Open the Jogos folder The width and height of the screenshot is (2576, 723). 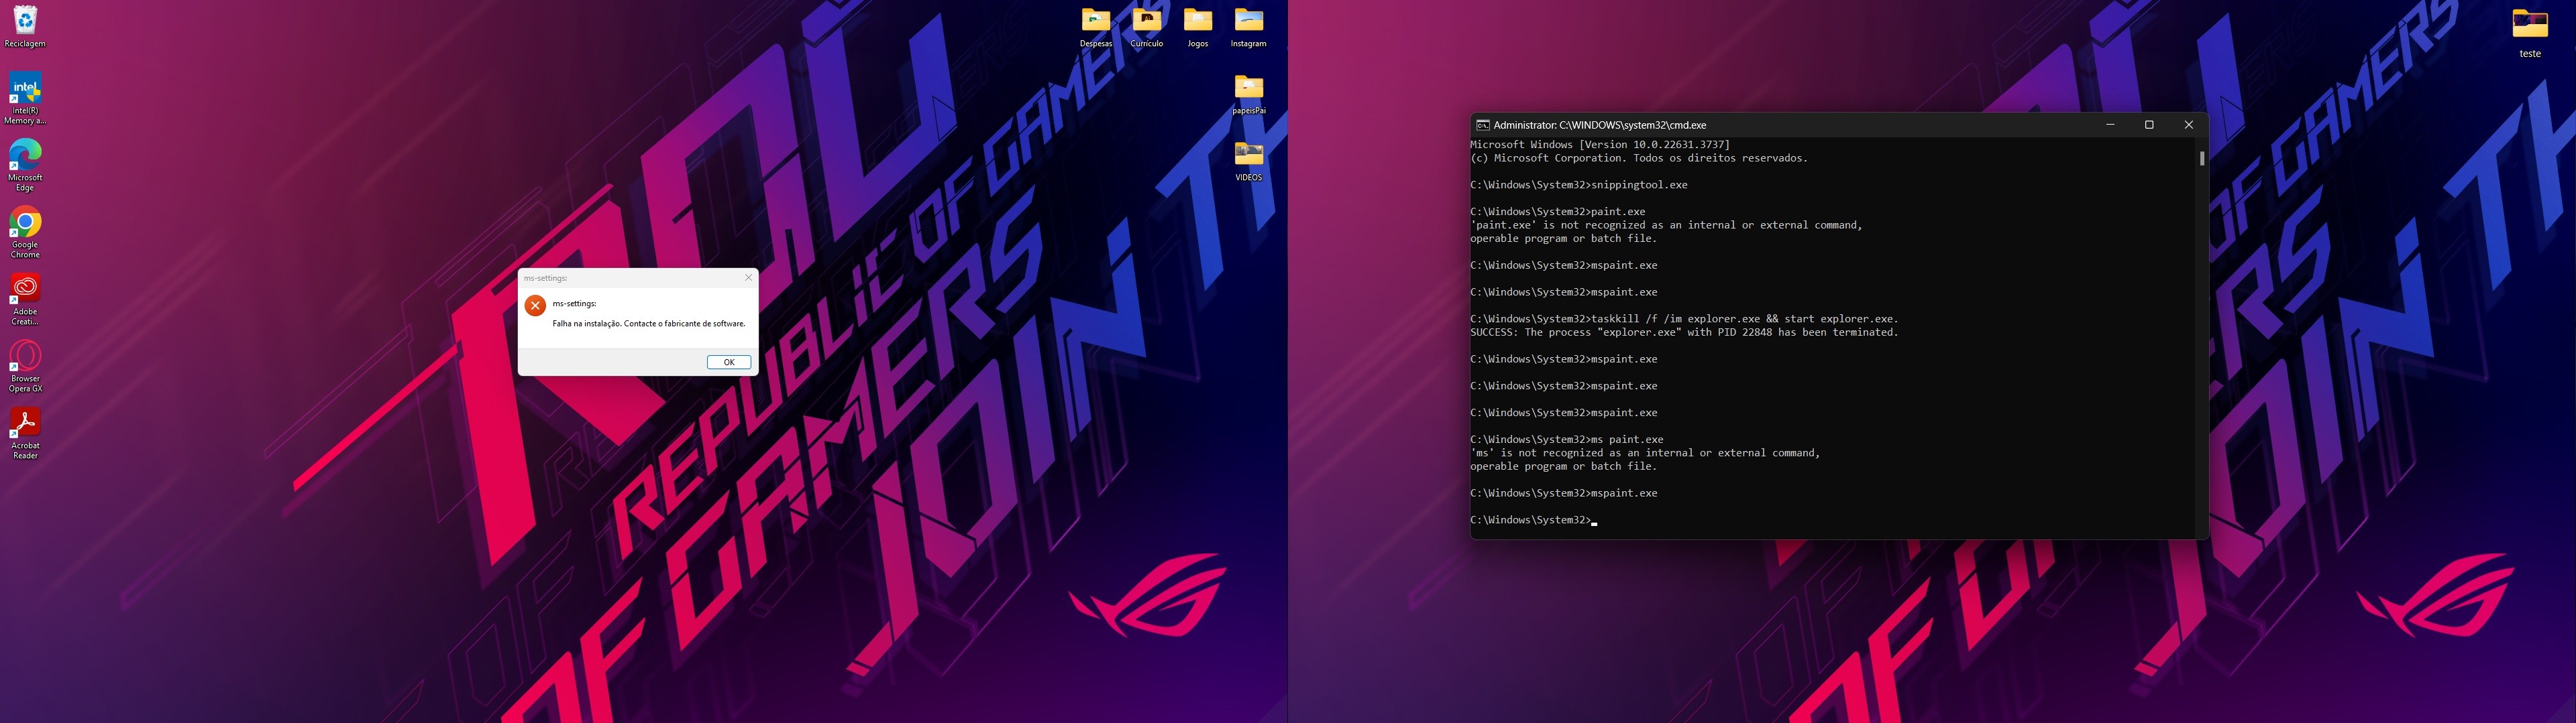(x=1198, y=20)
